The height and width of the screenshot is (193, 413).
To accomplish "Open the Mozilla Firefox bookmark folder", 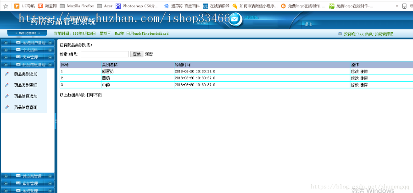I will coord(77,6).
